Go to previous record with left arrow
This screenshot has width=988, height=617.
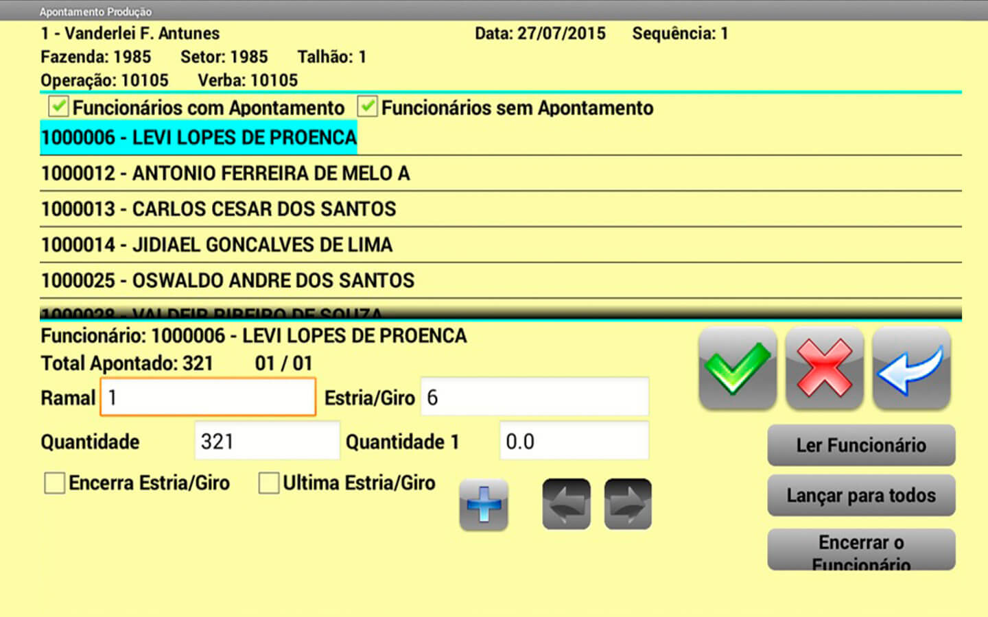click(566, 505)
